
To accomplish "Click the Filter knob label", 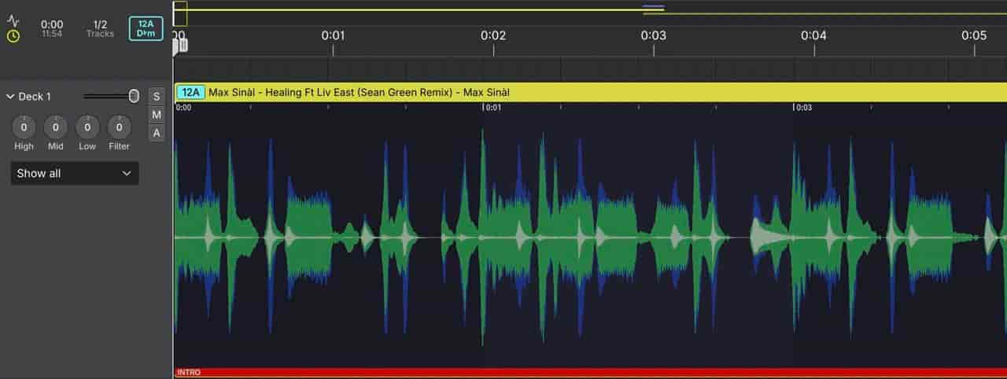I will 119,146.
